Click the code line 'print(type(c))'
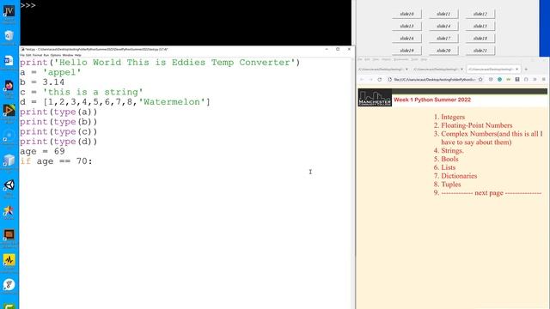 [58, 131]
